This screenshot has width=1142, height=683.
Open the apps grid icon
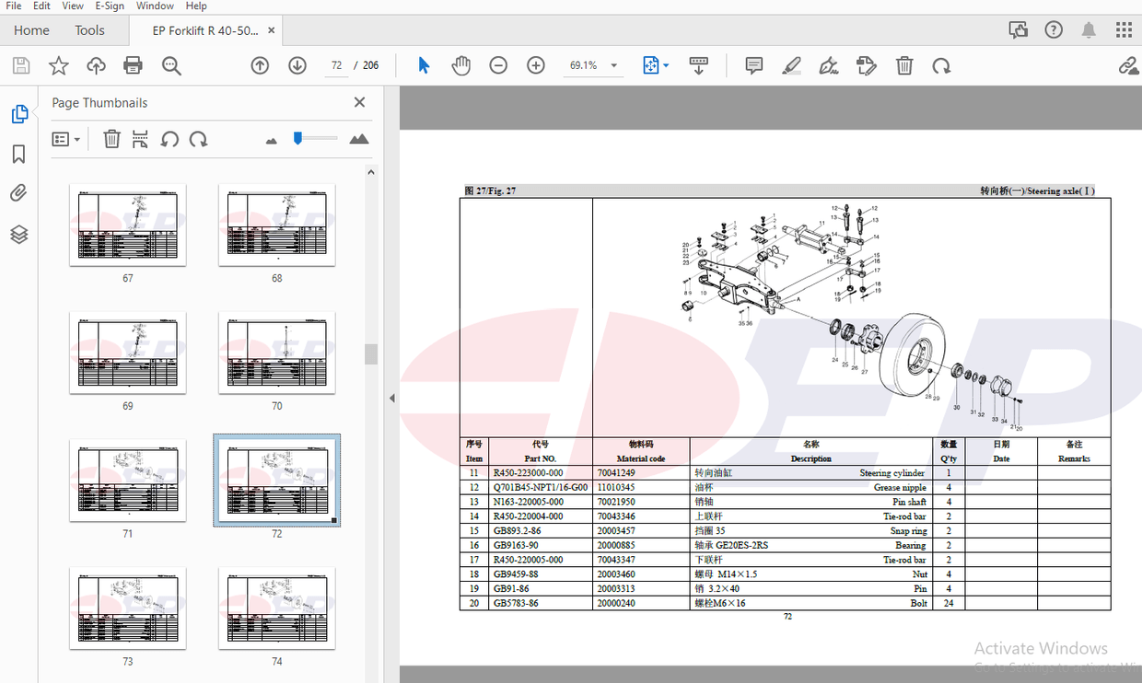pyautogui.click(x=1124, y=30)
